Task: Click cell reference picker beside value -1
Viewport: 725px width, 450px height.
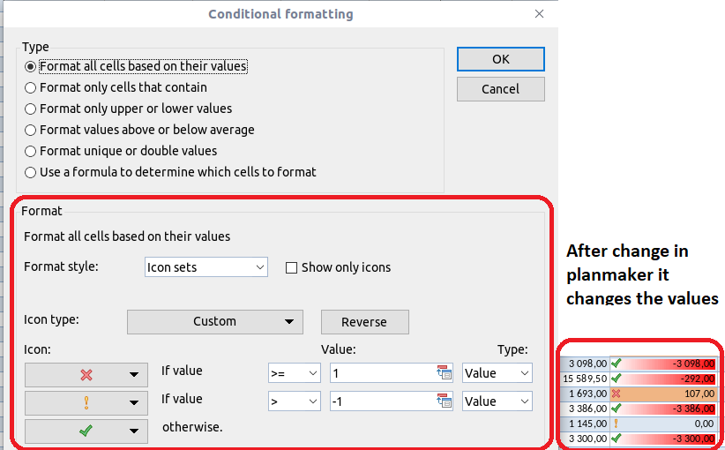Action: click(444, 401)
